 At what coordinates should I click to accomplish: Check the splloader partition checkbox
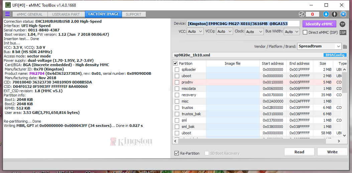point(177,69)
